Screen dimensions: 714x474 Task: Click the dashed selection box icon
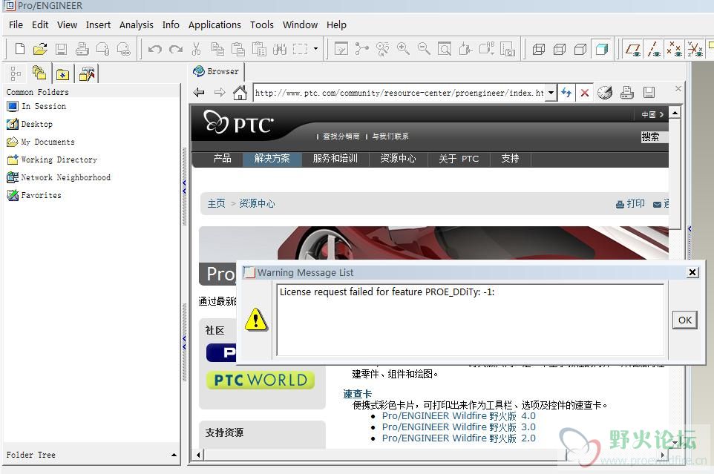point(300,49)
